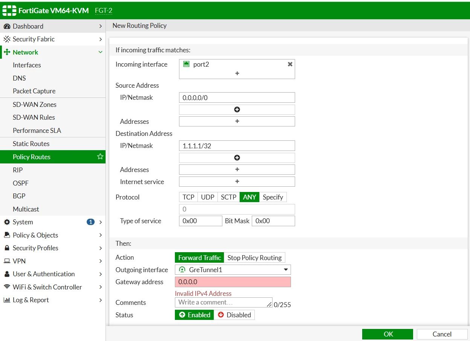Click the WiFi & Switch Controller icon

(7, 287)
